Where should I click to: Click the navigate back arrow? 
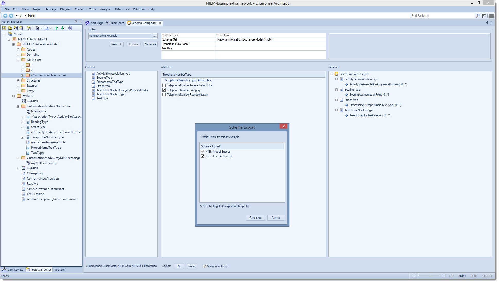pos(5,16)
